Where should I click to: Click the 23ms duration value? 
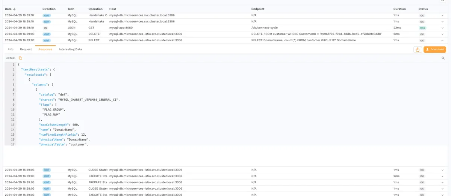coord(397,28)
